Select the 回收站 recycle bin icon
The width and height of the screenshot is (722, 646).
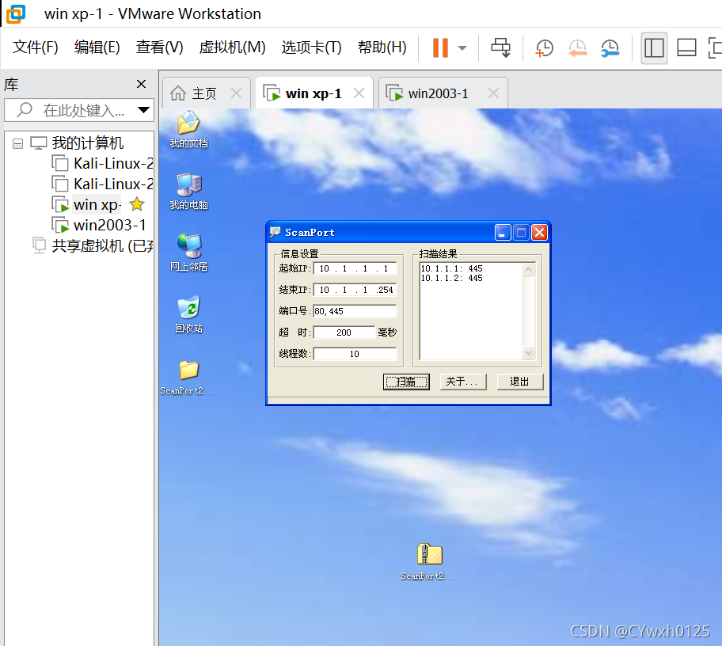(x=188, y=314)
